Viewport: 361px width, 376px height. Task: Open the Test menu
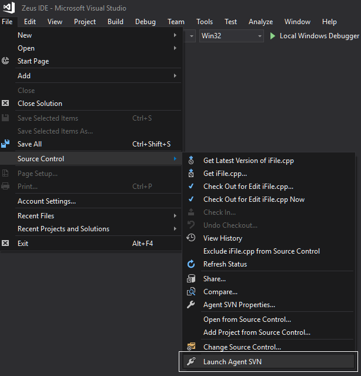[230, 22]
